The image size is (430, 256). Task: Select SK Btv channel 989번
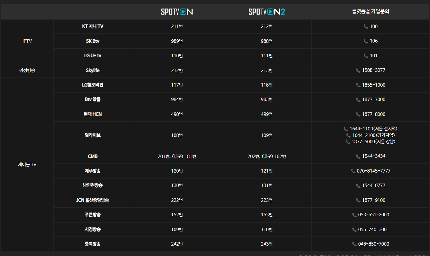[x=177, y=41]
